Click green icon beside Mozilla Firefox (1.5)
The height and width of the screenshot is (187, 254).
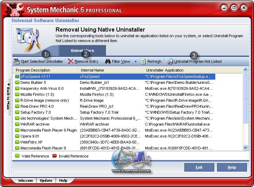tap(17, 94)
